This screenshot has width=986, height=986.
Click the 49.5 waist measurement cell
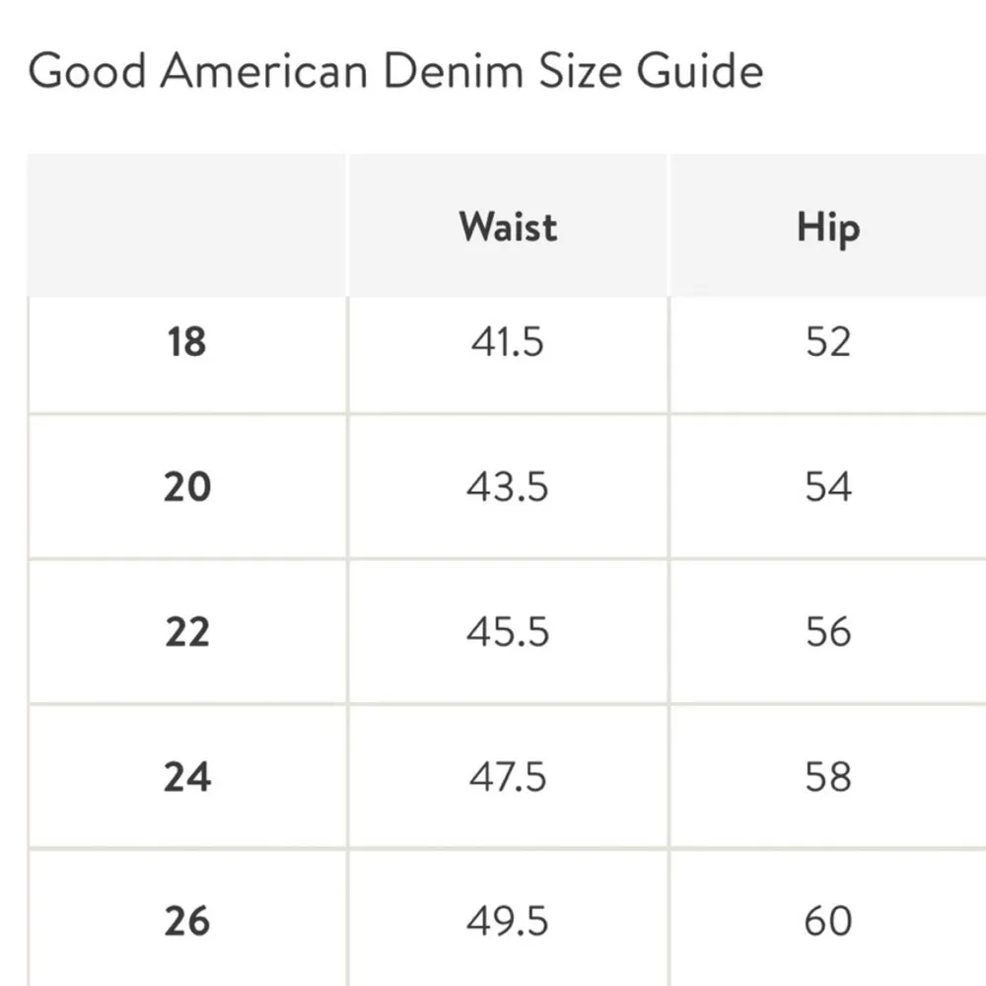pyautogui.click(x=507, y=921)
